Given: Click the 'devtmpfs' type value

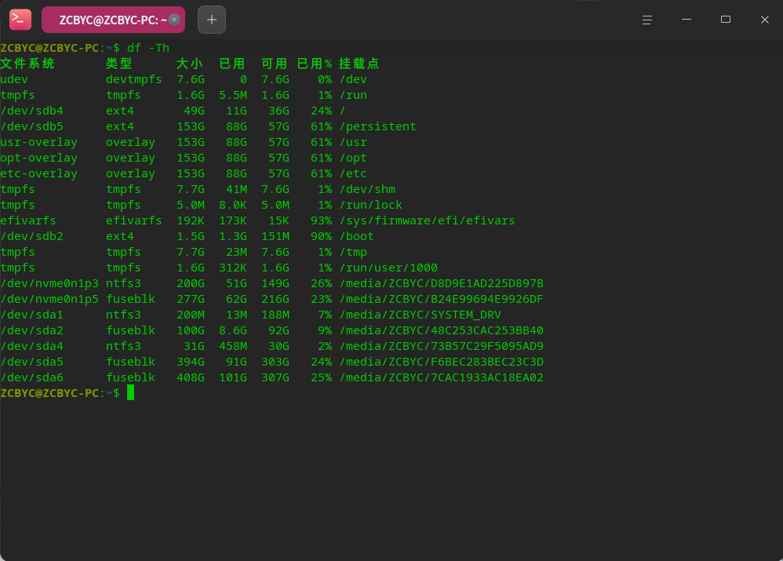Looking at the screenshot, I should click(134, 79).
